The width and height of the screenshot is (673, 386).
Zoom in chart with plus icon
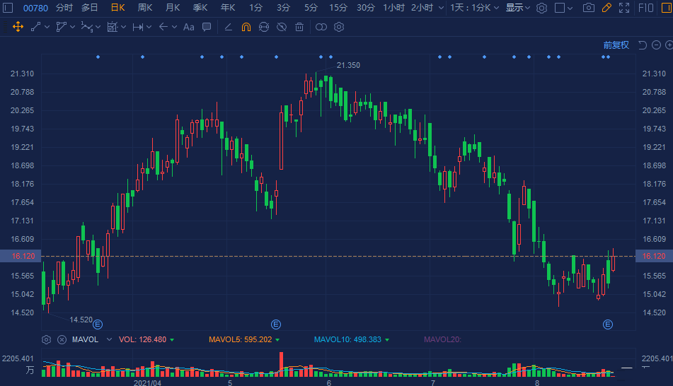669,45
